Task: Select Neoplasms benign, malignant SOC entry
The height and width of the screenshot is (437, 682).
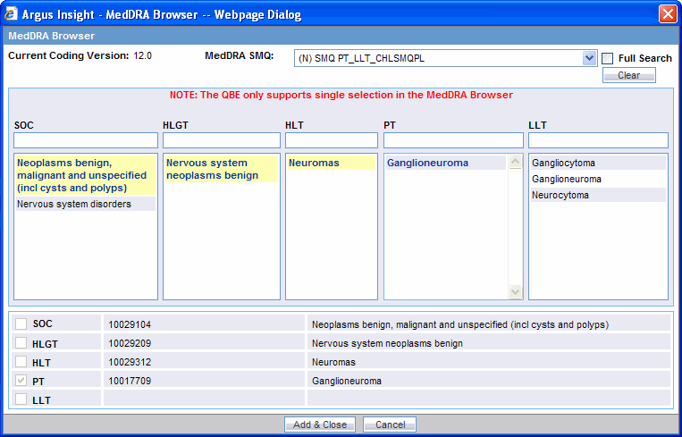Action: [x=86, y=175]
